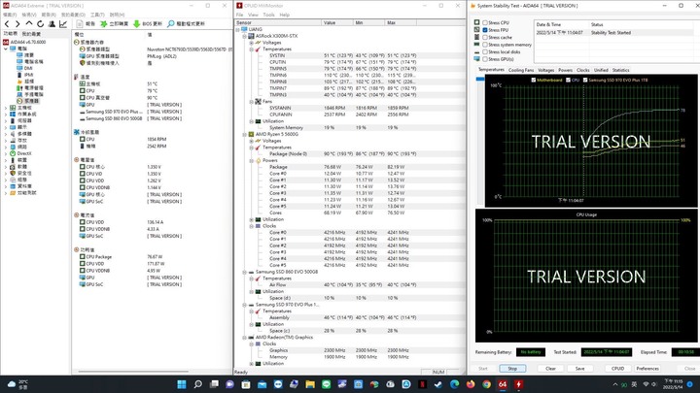
Task: Expand the DirectX node in AIDA64 tree
Action: [6, 153]
